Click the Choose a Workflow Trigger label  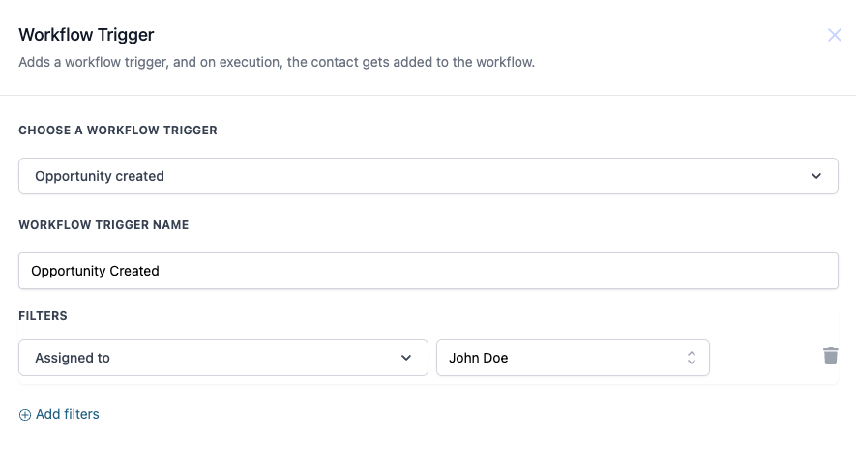point(118,131)
